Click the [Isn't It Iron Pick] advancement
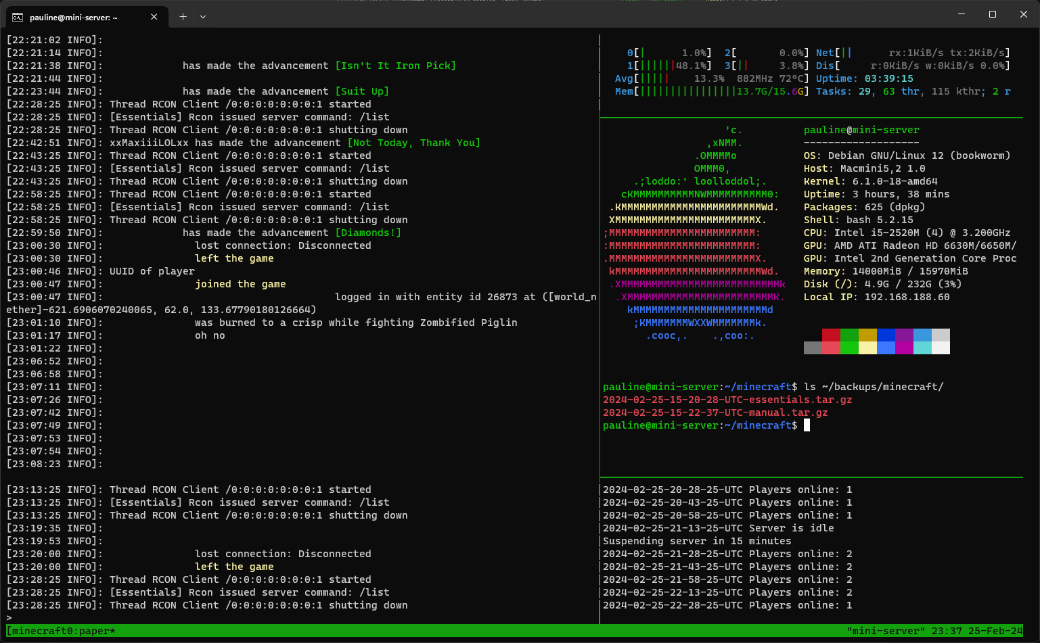 click(396, 66)
